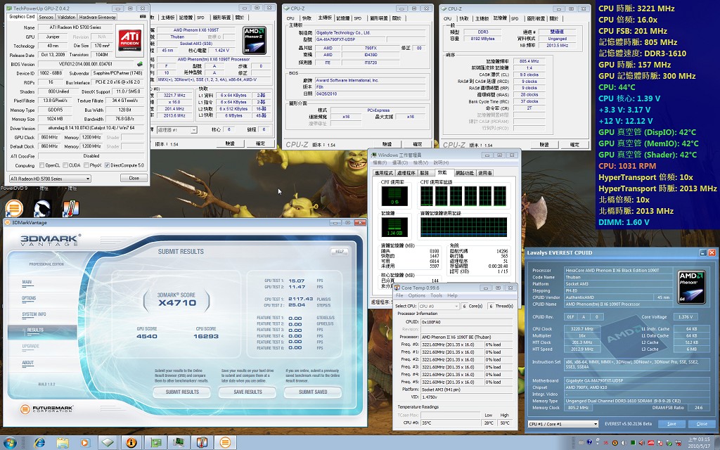The height and width of the screenshot is (450, 720).
Task: Click the Futuremark Corporation logo
Action: pyautogui.click(x=46, y=409)
